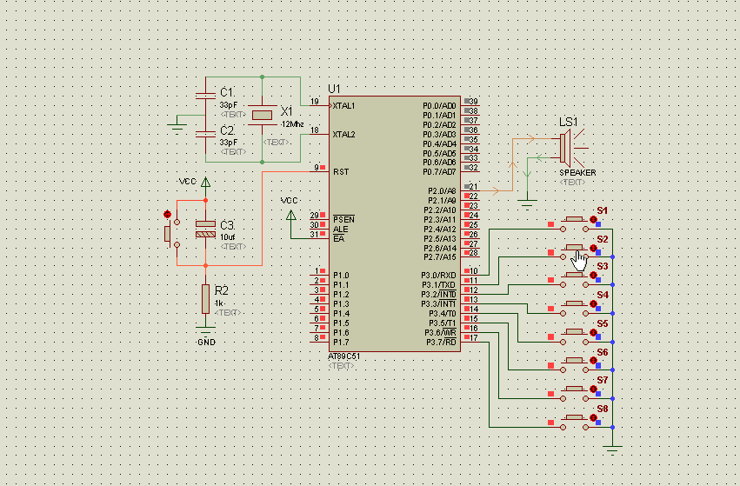
Task: Push the S8 pushbutton actuator
Action: [574, 417]
